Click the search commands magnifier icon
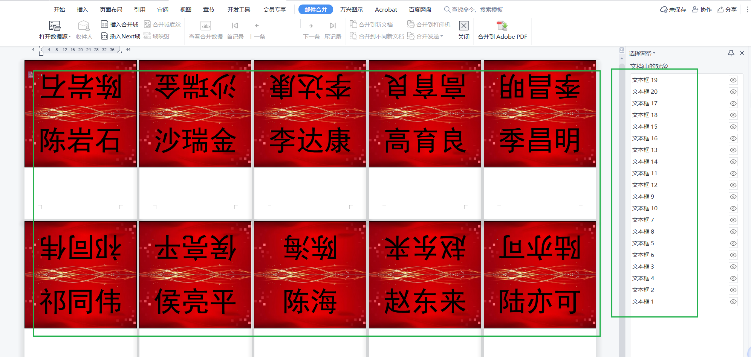 pyautogui.click(x=447, y=9)
